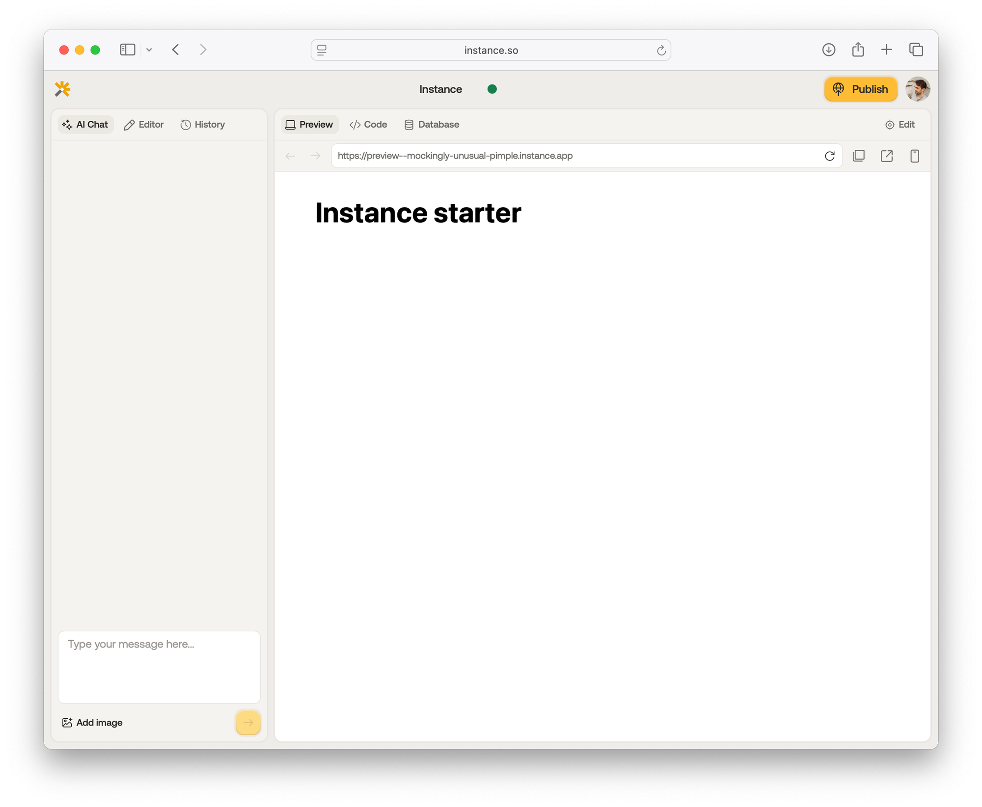Reload the preview frame
Viewport: 982px width, 807px height.
tap(829, 156)
